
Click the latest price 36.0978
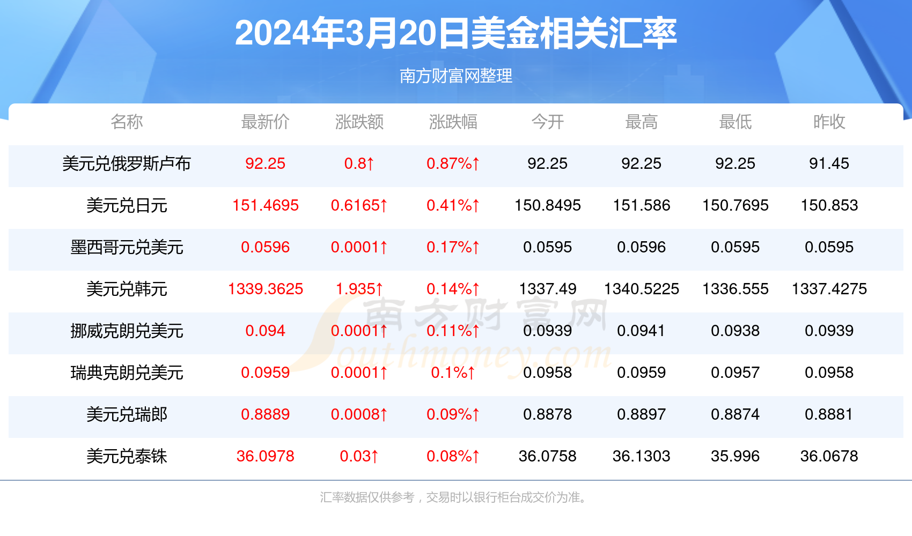pos(265,456)
